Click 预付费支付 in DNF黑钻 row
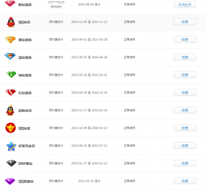The image size is (206, 191). pos(56,163)
